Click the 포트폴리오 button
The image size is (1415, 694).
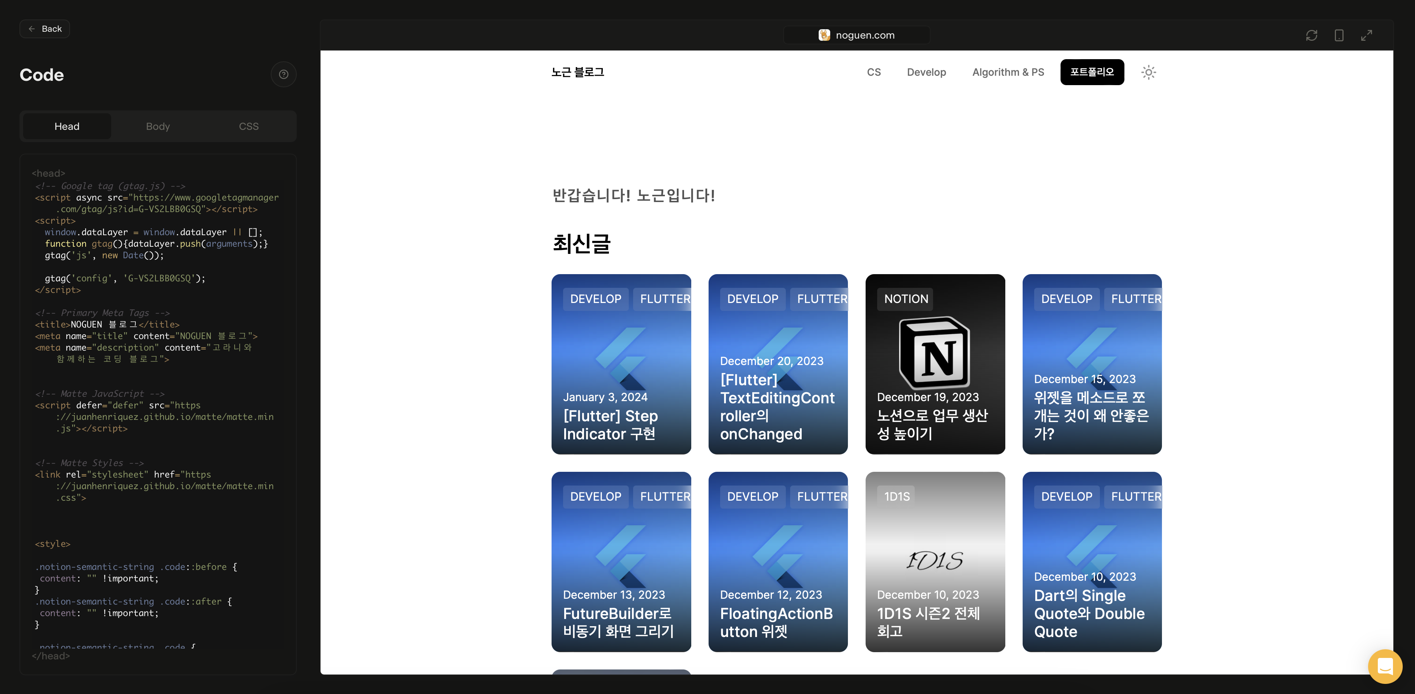1092,73
